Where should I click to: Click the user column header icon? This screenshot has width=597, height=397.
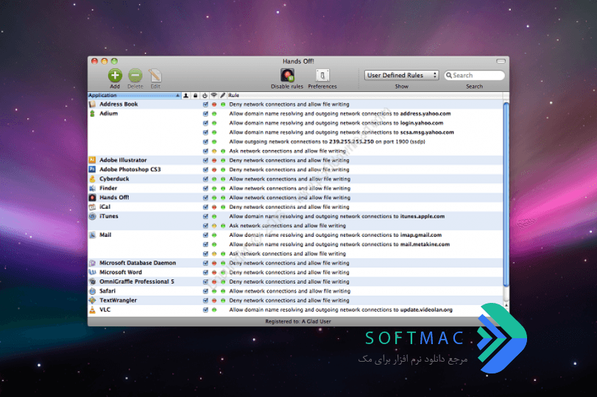point(186,95)
